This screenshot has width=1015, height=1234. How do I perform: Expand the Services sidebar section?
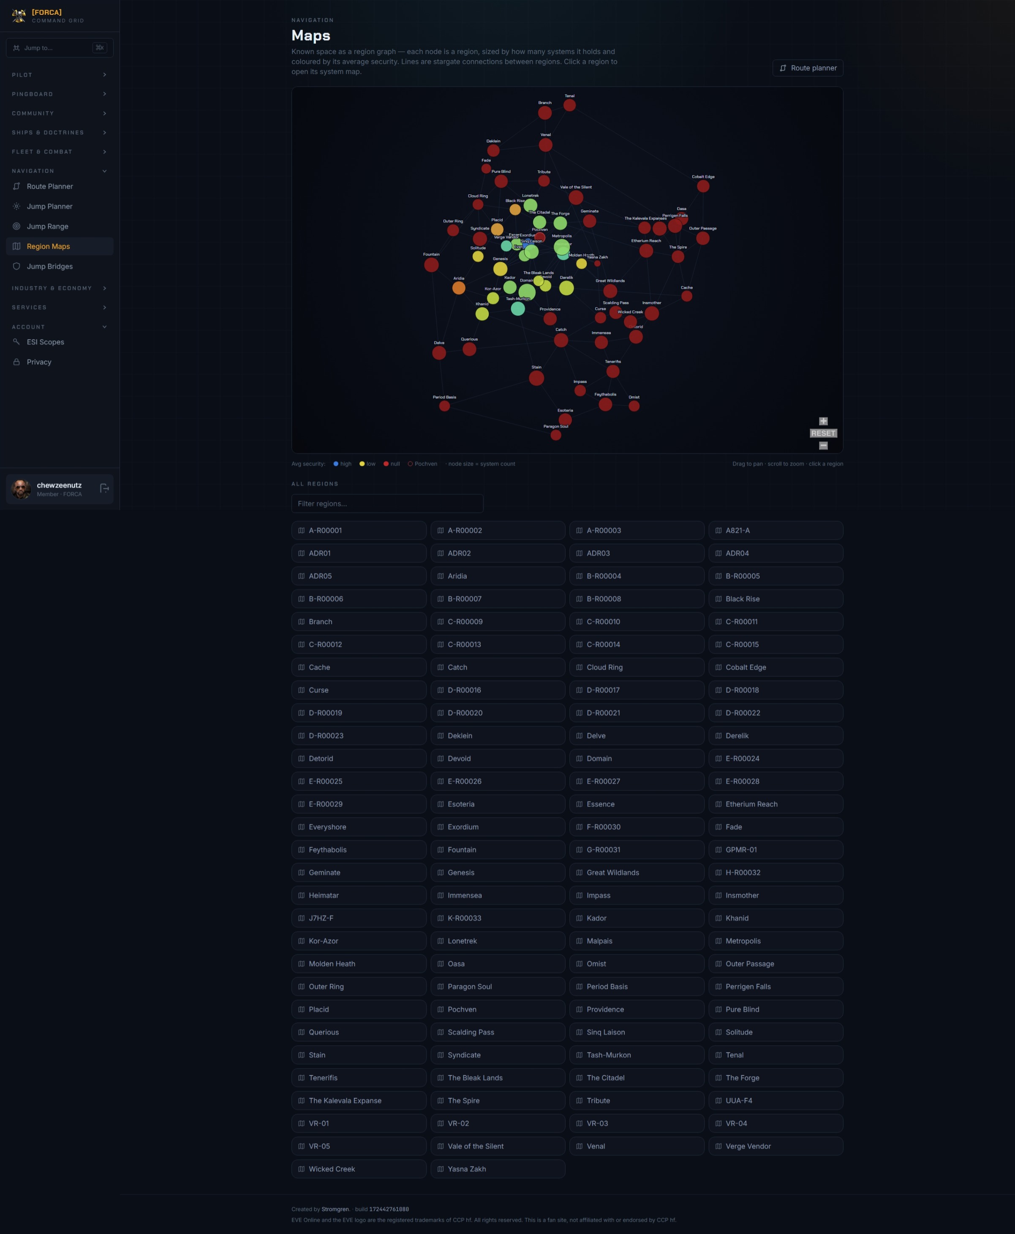60,308
